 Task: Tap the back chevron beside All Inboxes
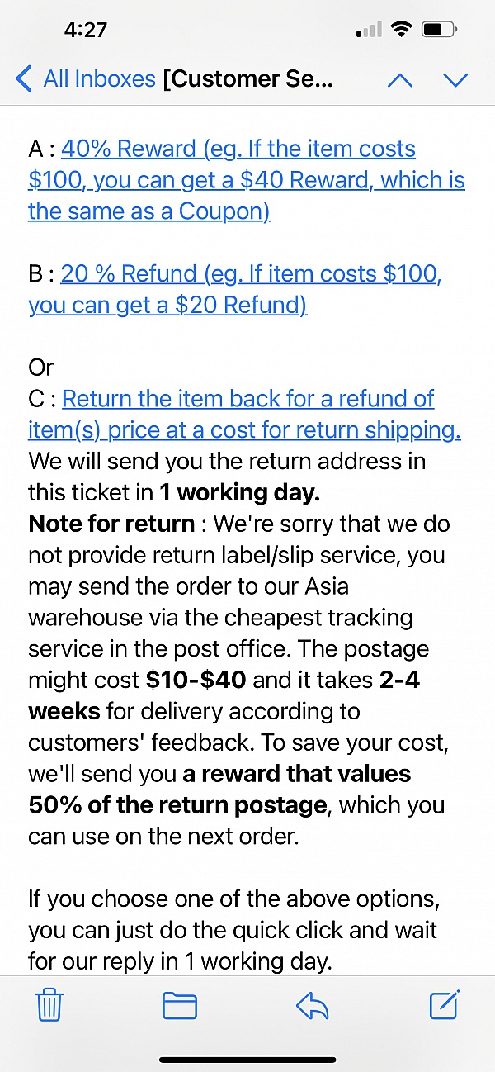(24, 79)
